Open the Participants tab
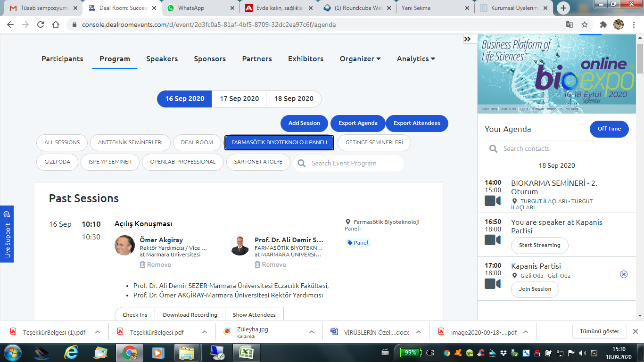Screen dimensions: 644x362 (x=62, y=59)
